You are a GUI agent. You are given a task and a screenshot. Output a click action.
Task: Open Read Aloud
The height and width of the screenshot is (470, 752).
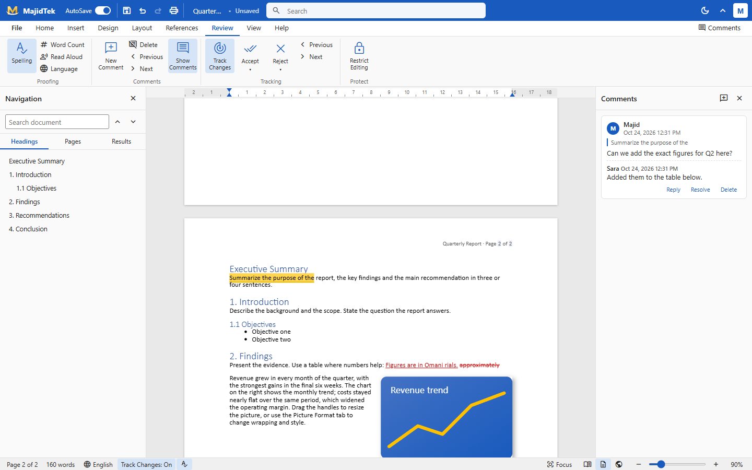[x=62, y=57]
